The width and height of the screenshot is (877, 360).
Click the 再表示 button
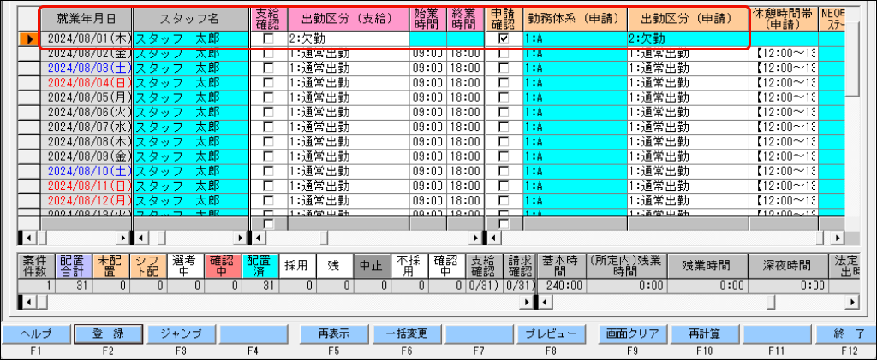[334, 333]
